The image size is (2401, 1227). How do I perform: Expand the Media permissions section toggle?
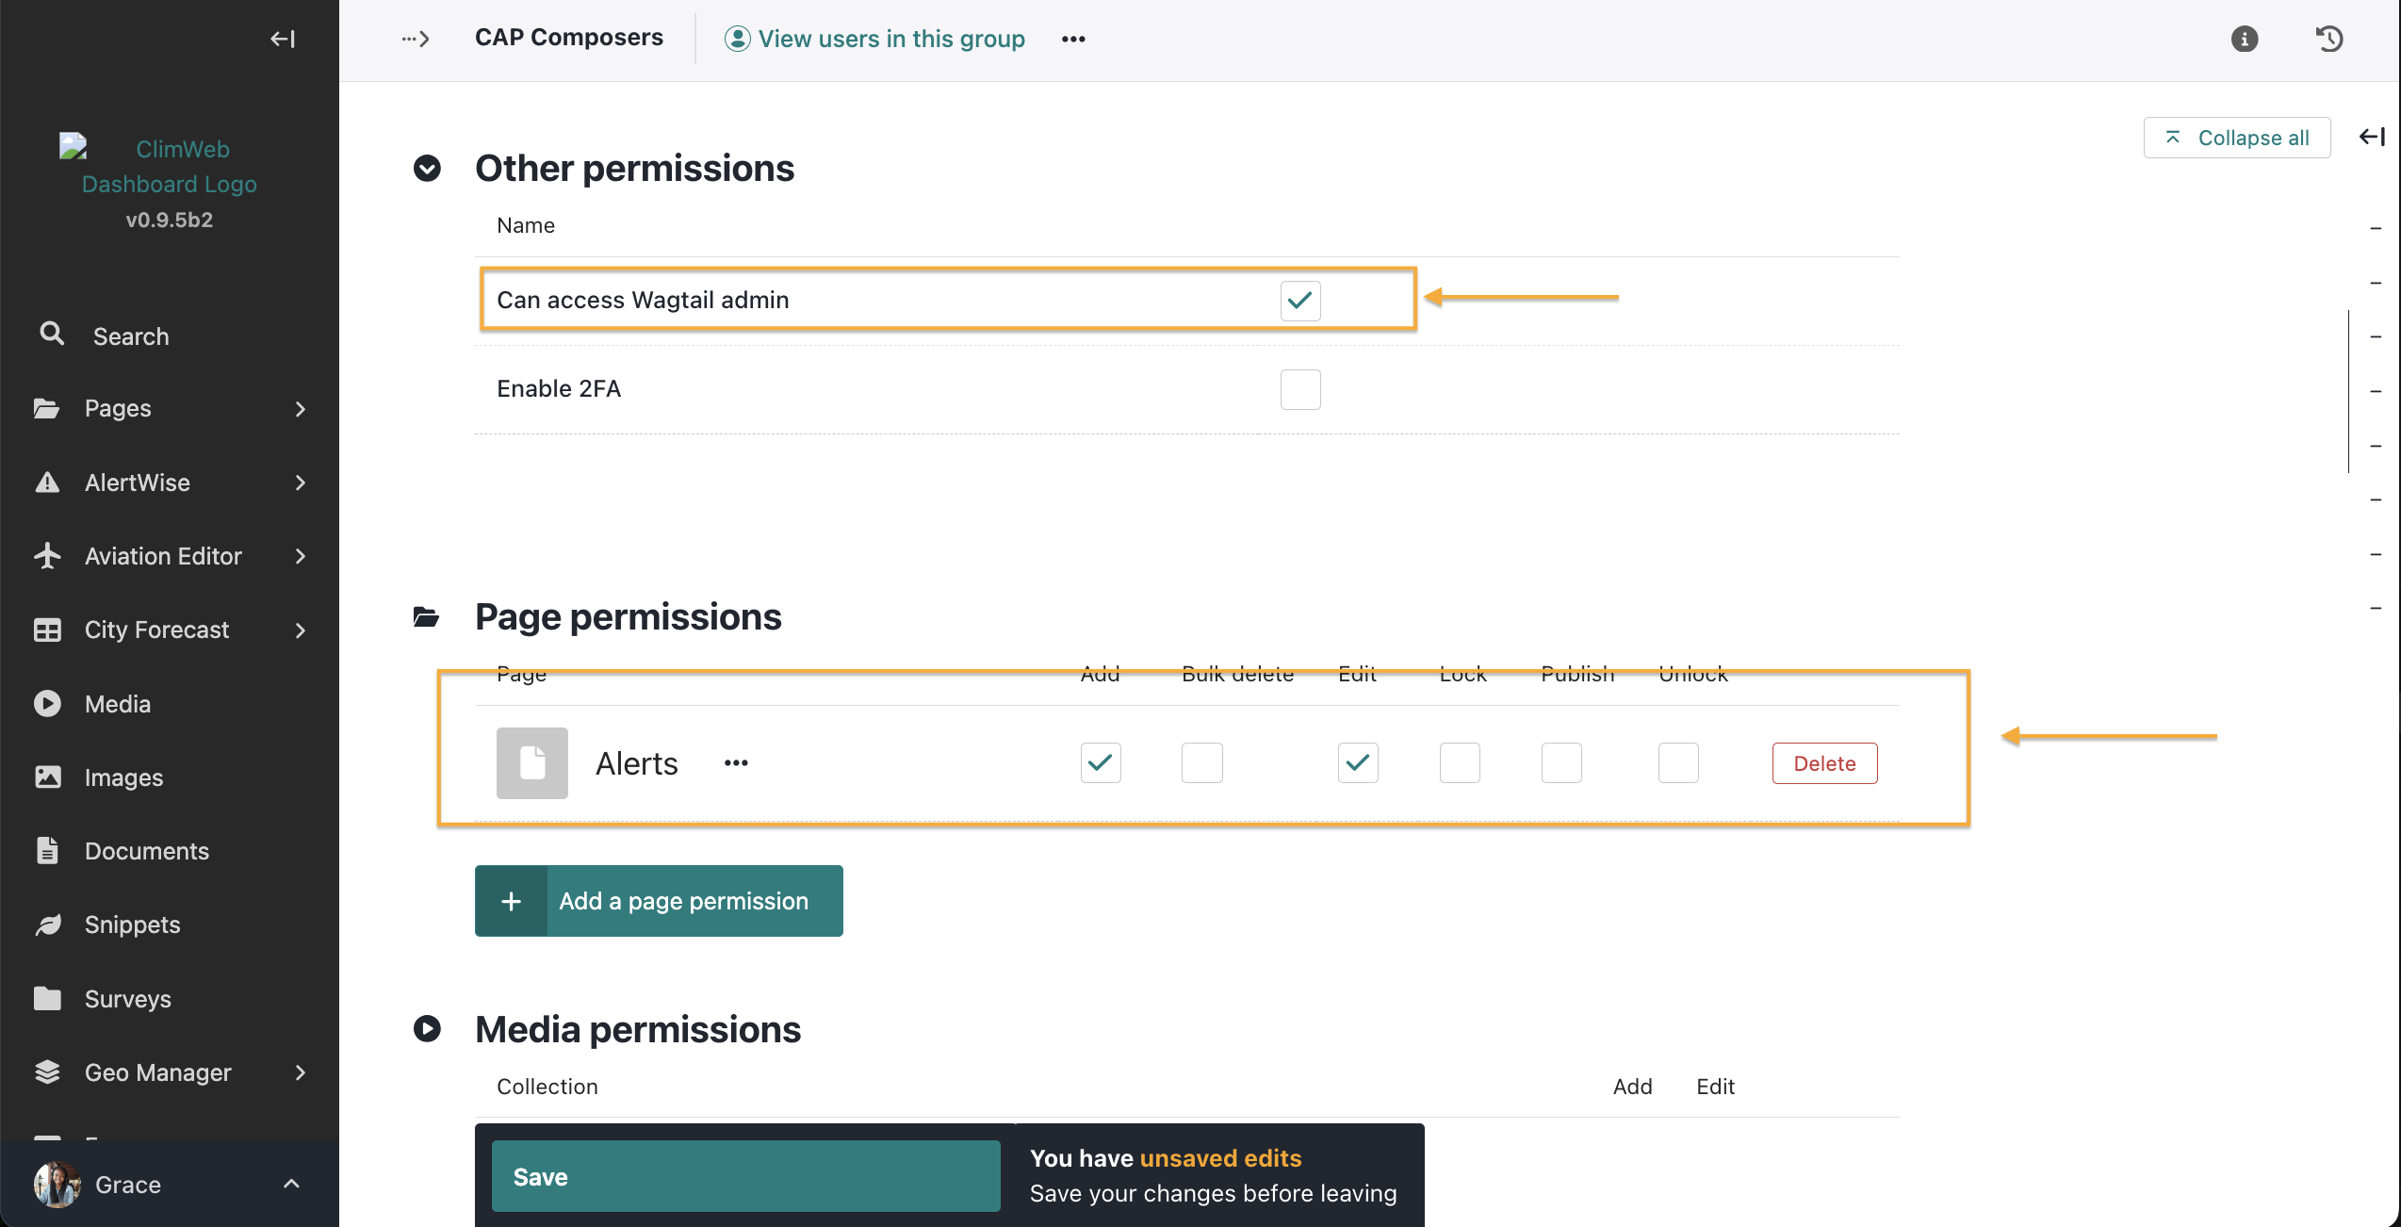tap(427, 1029)
